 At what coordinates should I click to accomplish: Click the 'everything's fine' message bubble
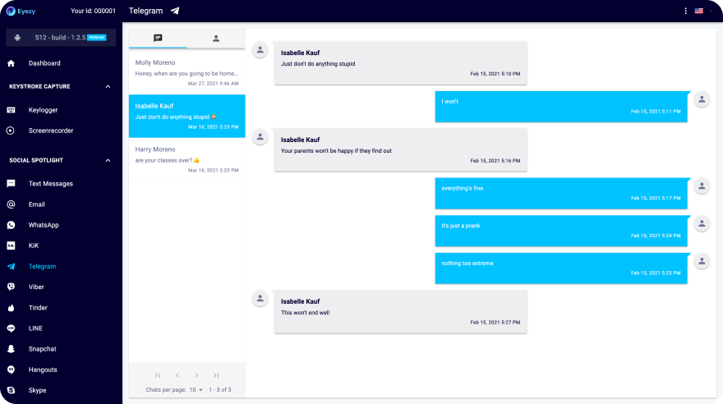561,194
